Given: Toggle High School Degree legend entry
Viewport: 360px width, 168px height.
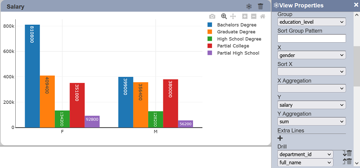Looking at the screenshot, I should [x=239, y=39].
